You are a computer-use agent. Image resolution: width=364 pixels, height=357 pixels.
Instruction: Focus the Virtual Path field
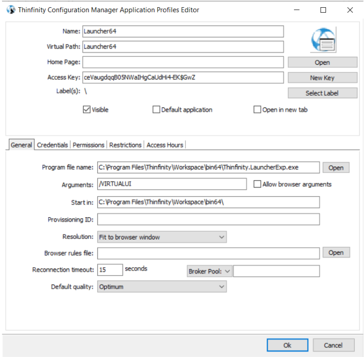click(183, 47)
